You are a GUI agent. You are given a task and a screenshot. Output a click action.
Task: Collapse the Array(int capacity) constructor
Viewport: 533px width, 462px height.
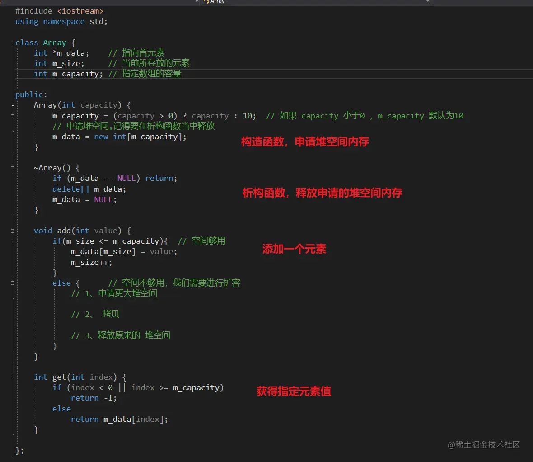[x=13, y=105]
